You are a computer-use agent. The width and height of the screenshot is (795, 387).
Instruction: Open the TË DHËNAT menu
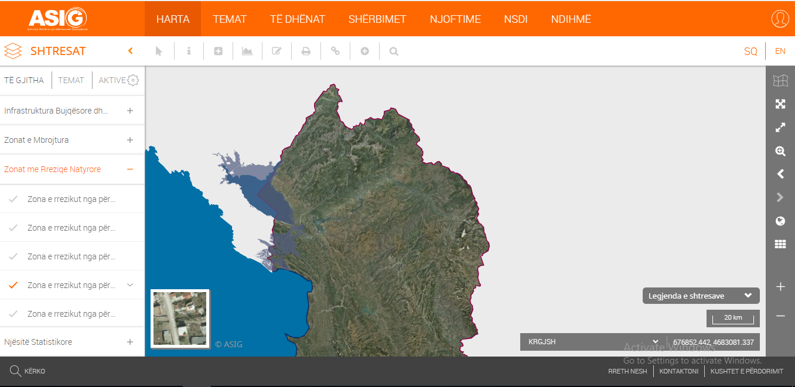[298, 19]
